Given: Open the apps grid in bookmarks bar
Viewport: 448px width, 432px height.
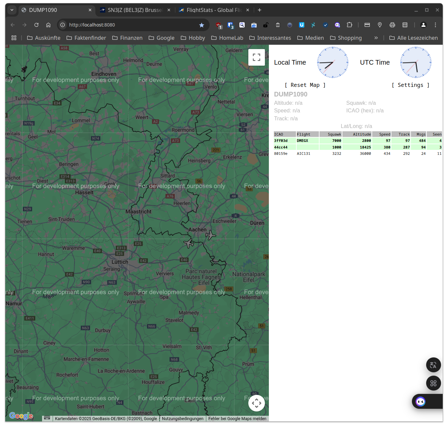Looking at the screenshot, I should 14,38.
